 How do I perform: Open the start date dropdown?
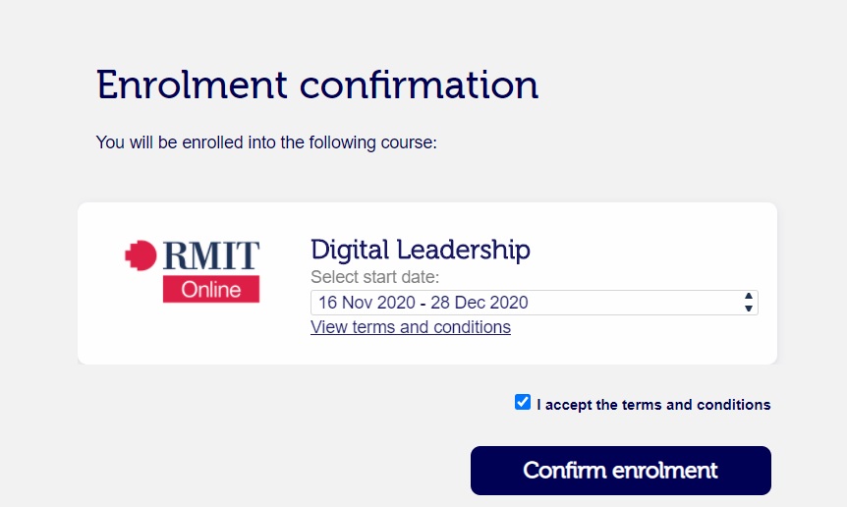(534, 303)
